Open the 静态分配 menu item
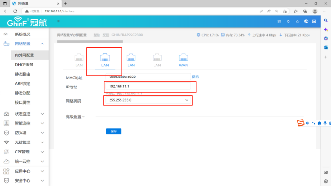331x186 pixels. click(22, 93)
